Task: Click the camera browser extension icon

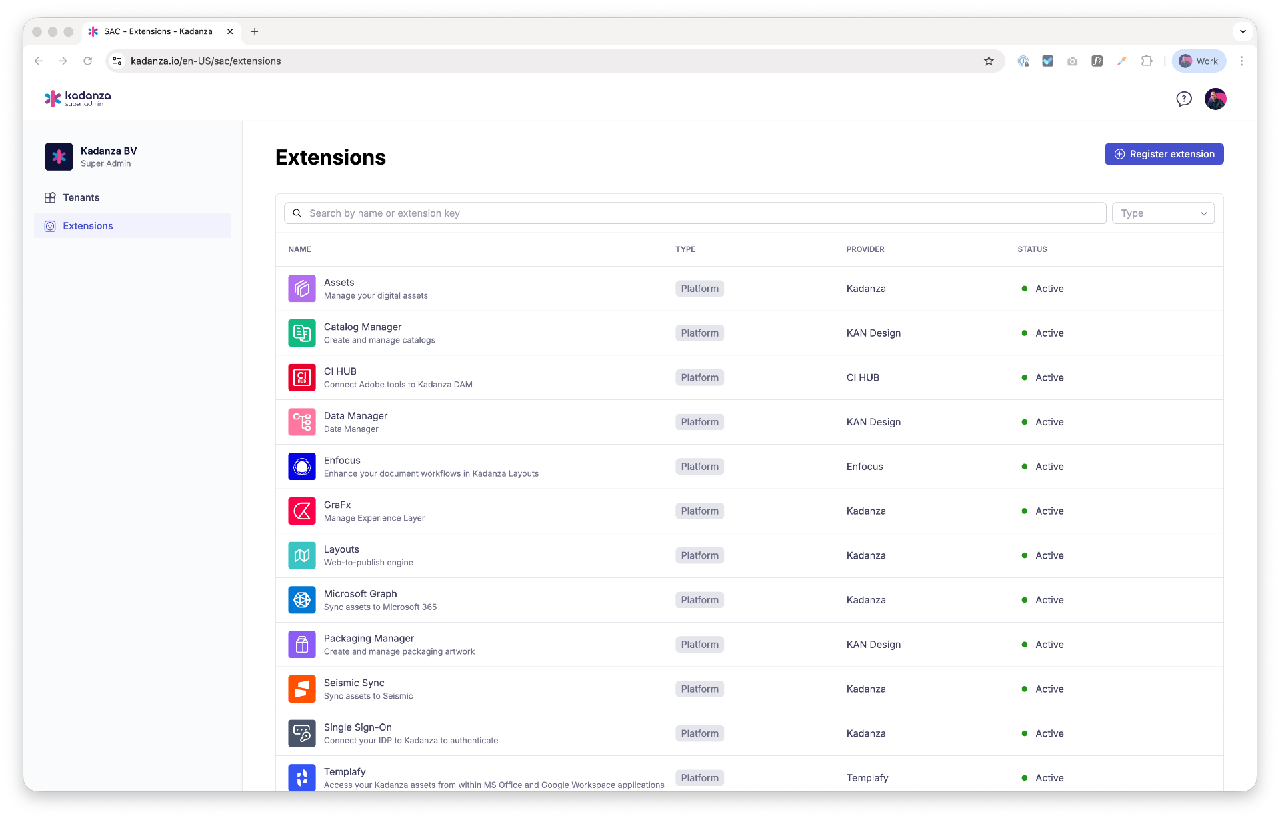Action: pyautogui.click(x=1072, y=61)
